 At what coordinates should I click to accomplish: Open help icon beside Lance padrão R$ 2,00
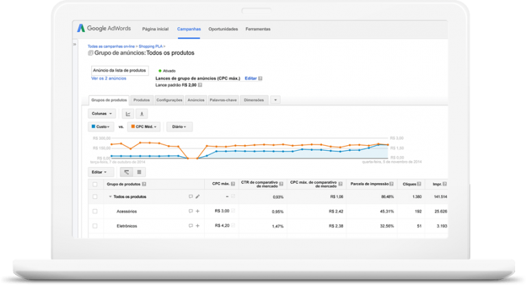[x=200, y=85]
